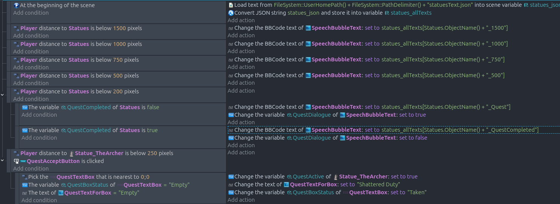Click the variable icon of 'QuestActive' set to true action

coord(231,177)
